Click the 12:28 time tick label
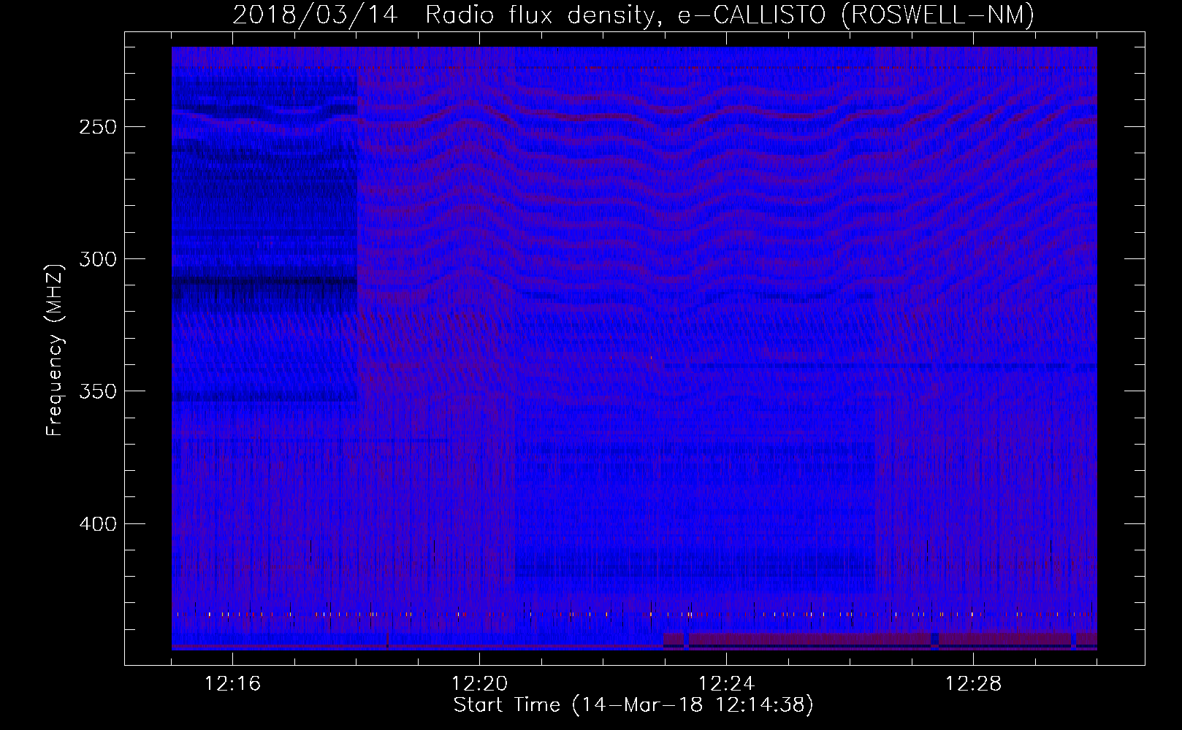This screenshot has height=730, width=1182. point(973,684)
